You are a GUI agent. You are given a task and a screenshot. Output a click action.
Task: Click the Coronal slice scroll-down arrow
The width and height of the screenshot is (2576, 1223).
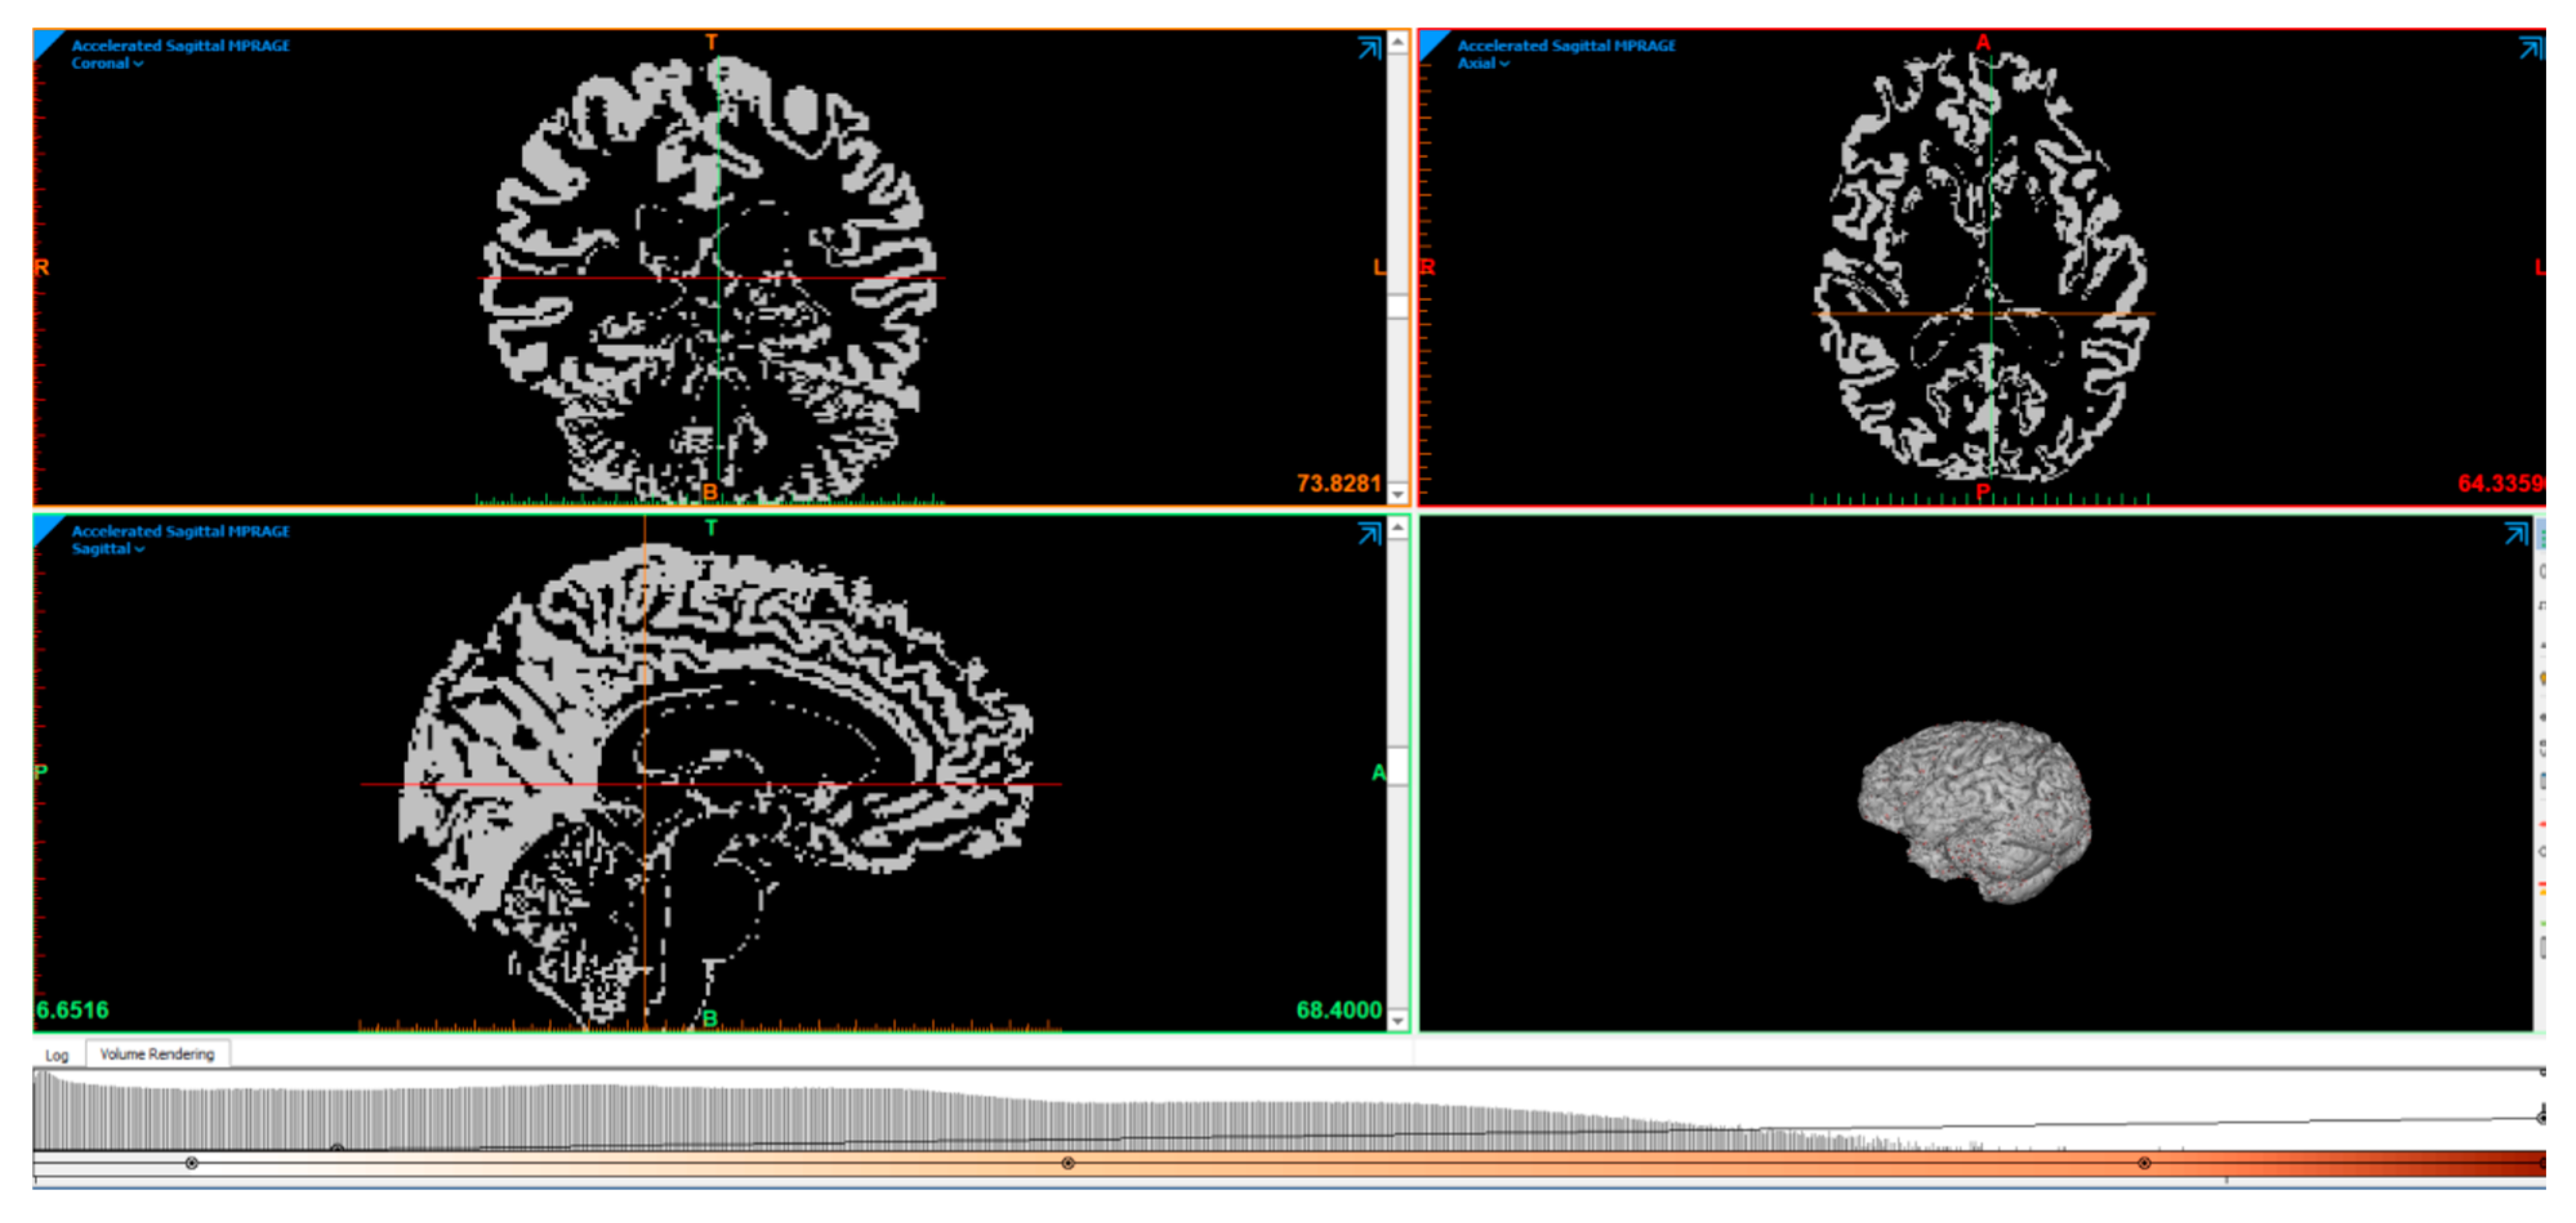[x=1398, y=493]
